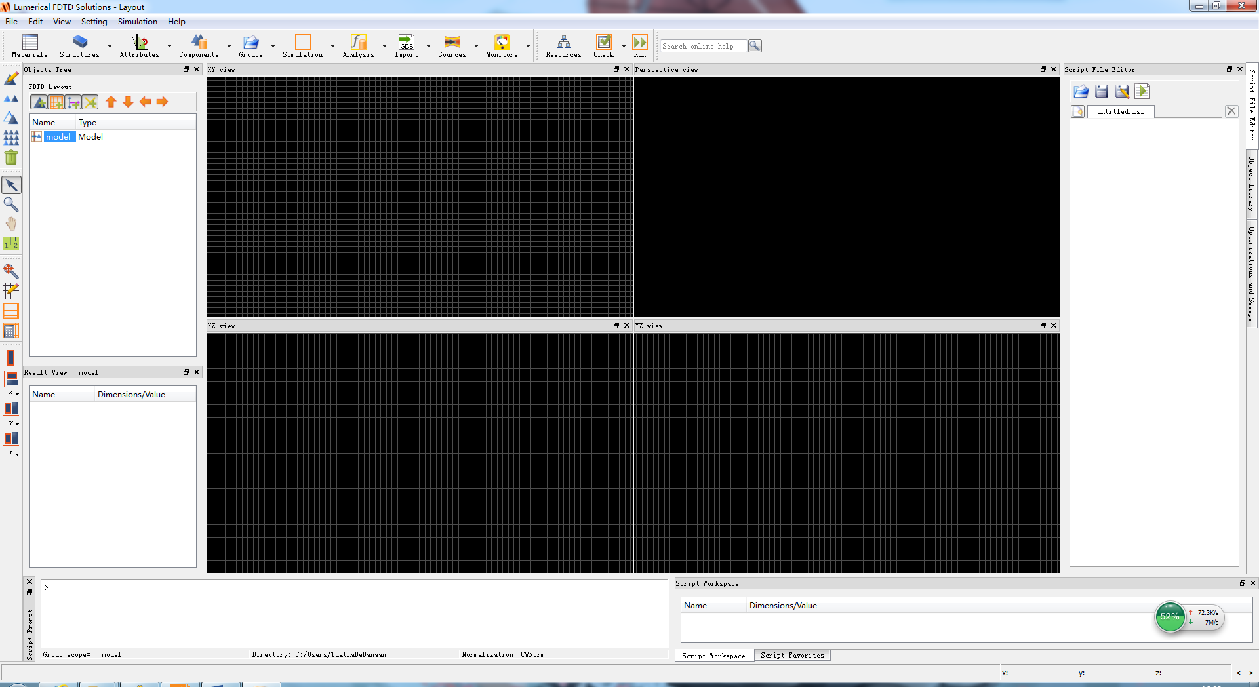This screenshot has width=1259, height=687.
Task: Open the Monitors dropdown arrow
Action: [528, 46]
